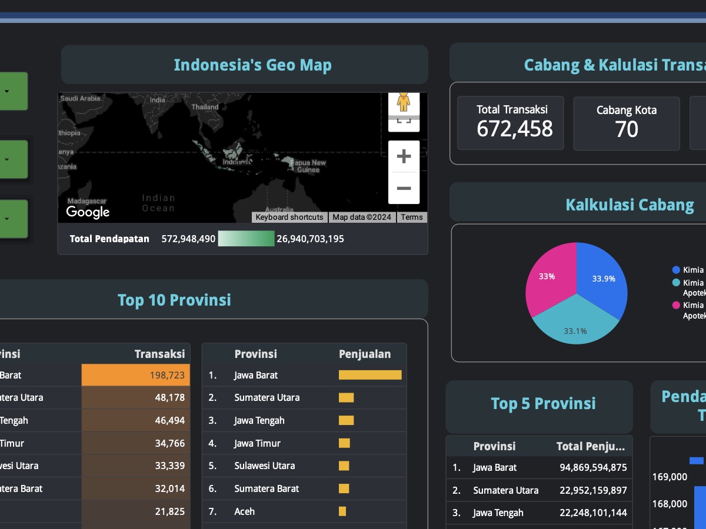The image size is (706, 529).
Task: Click the 46,494 transaction value
Action: [169, 420]
